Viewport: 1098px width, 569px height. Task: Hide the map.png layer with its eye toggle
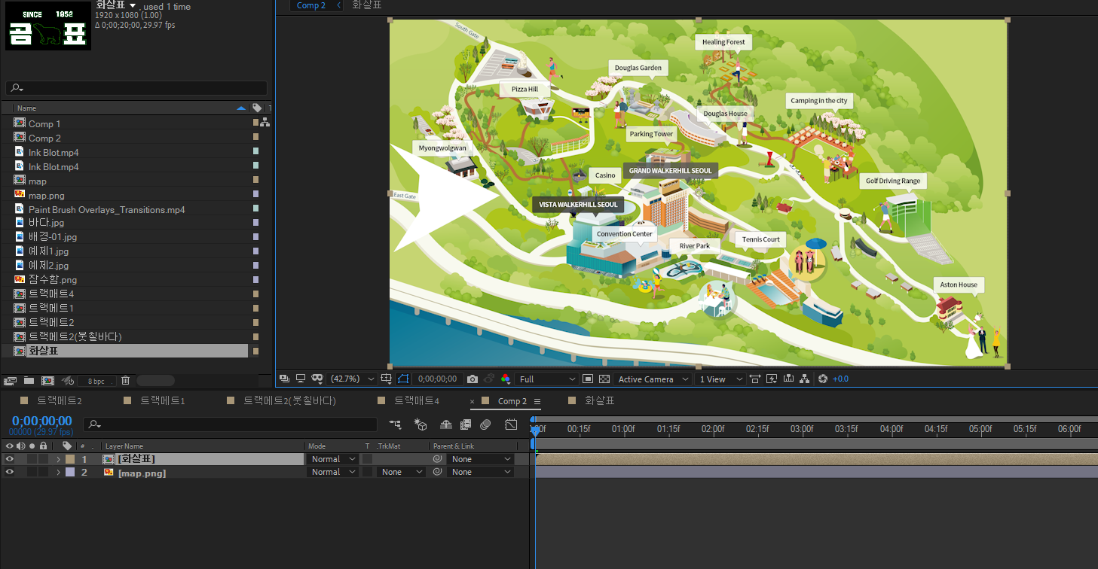10,472
